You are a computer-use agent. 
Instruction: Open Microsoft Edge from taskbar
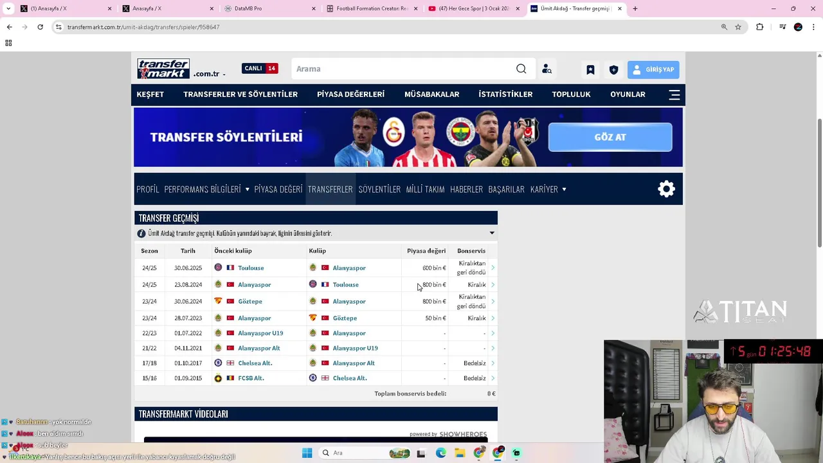click(440, 453)
